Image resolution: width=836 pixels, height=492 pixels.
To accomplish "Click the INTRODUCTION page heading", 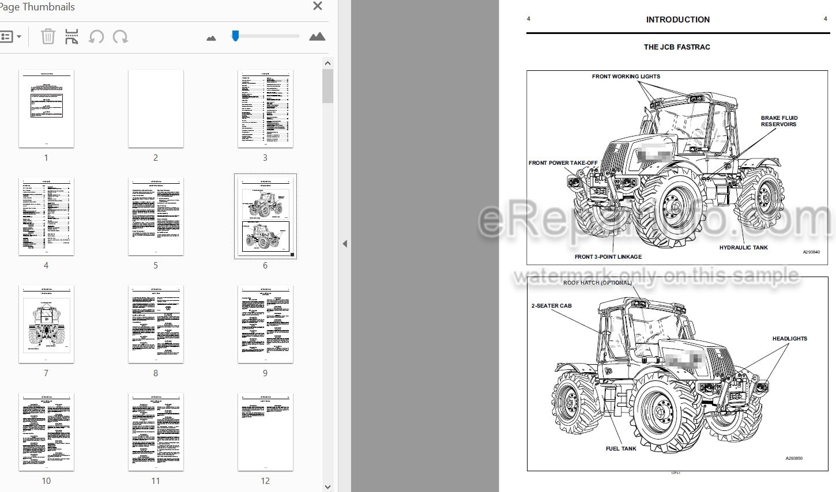I will pyautogui.click(x=677, y=20).
